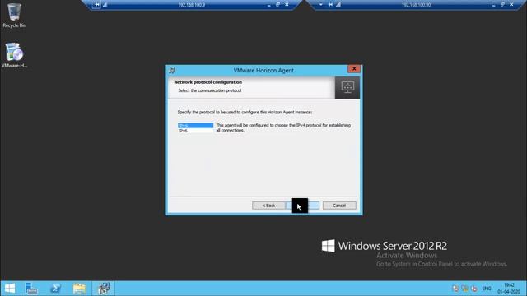
Task: Pin the 192.168.100.90 connection bar
Action: 330,5
